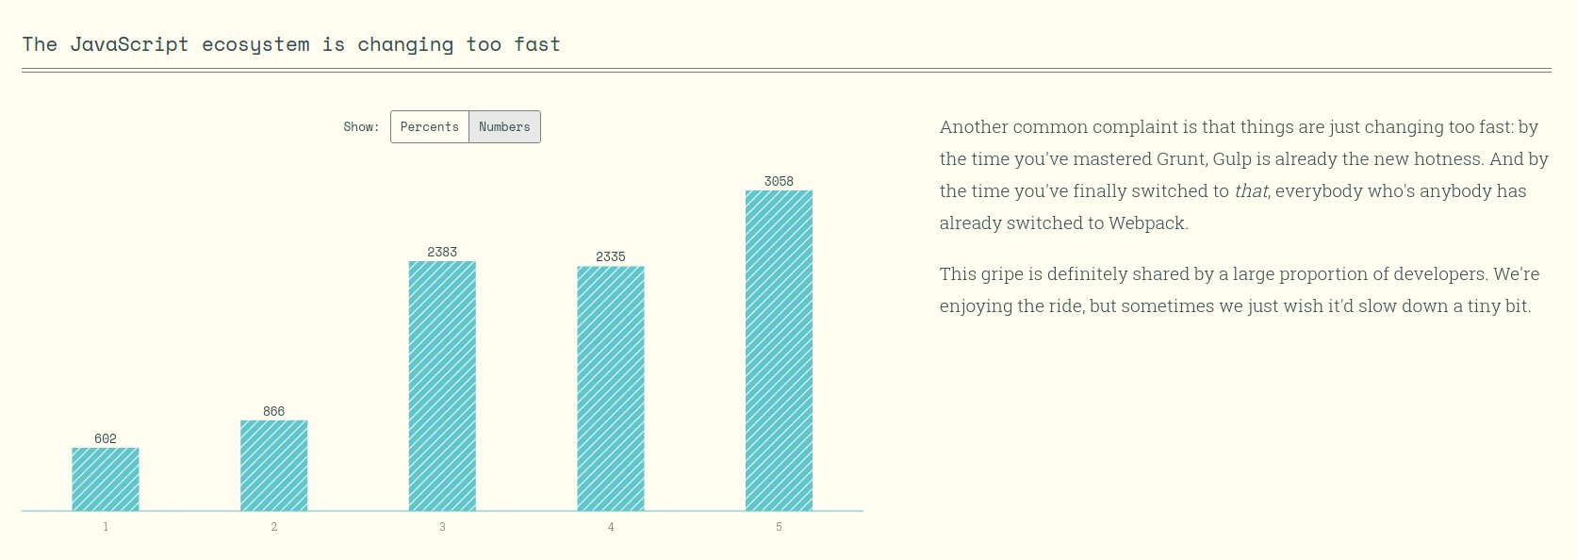Viewport: 1577px width, 560px height.
Task: Click the "JavaScript ecosystem is changing too fast" heading
Action: pyautogui.click(x=291, y=44)
